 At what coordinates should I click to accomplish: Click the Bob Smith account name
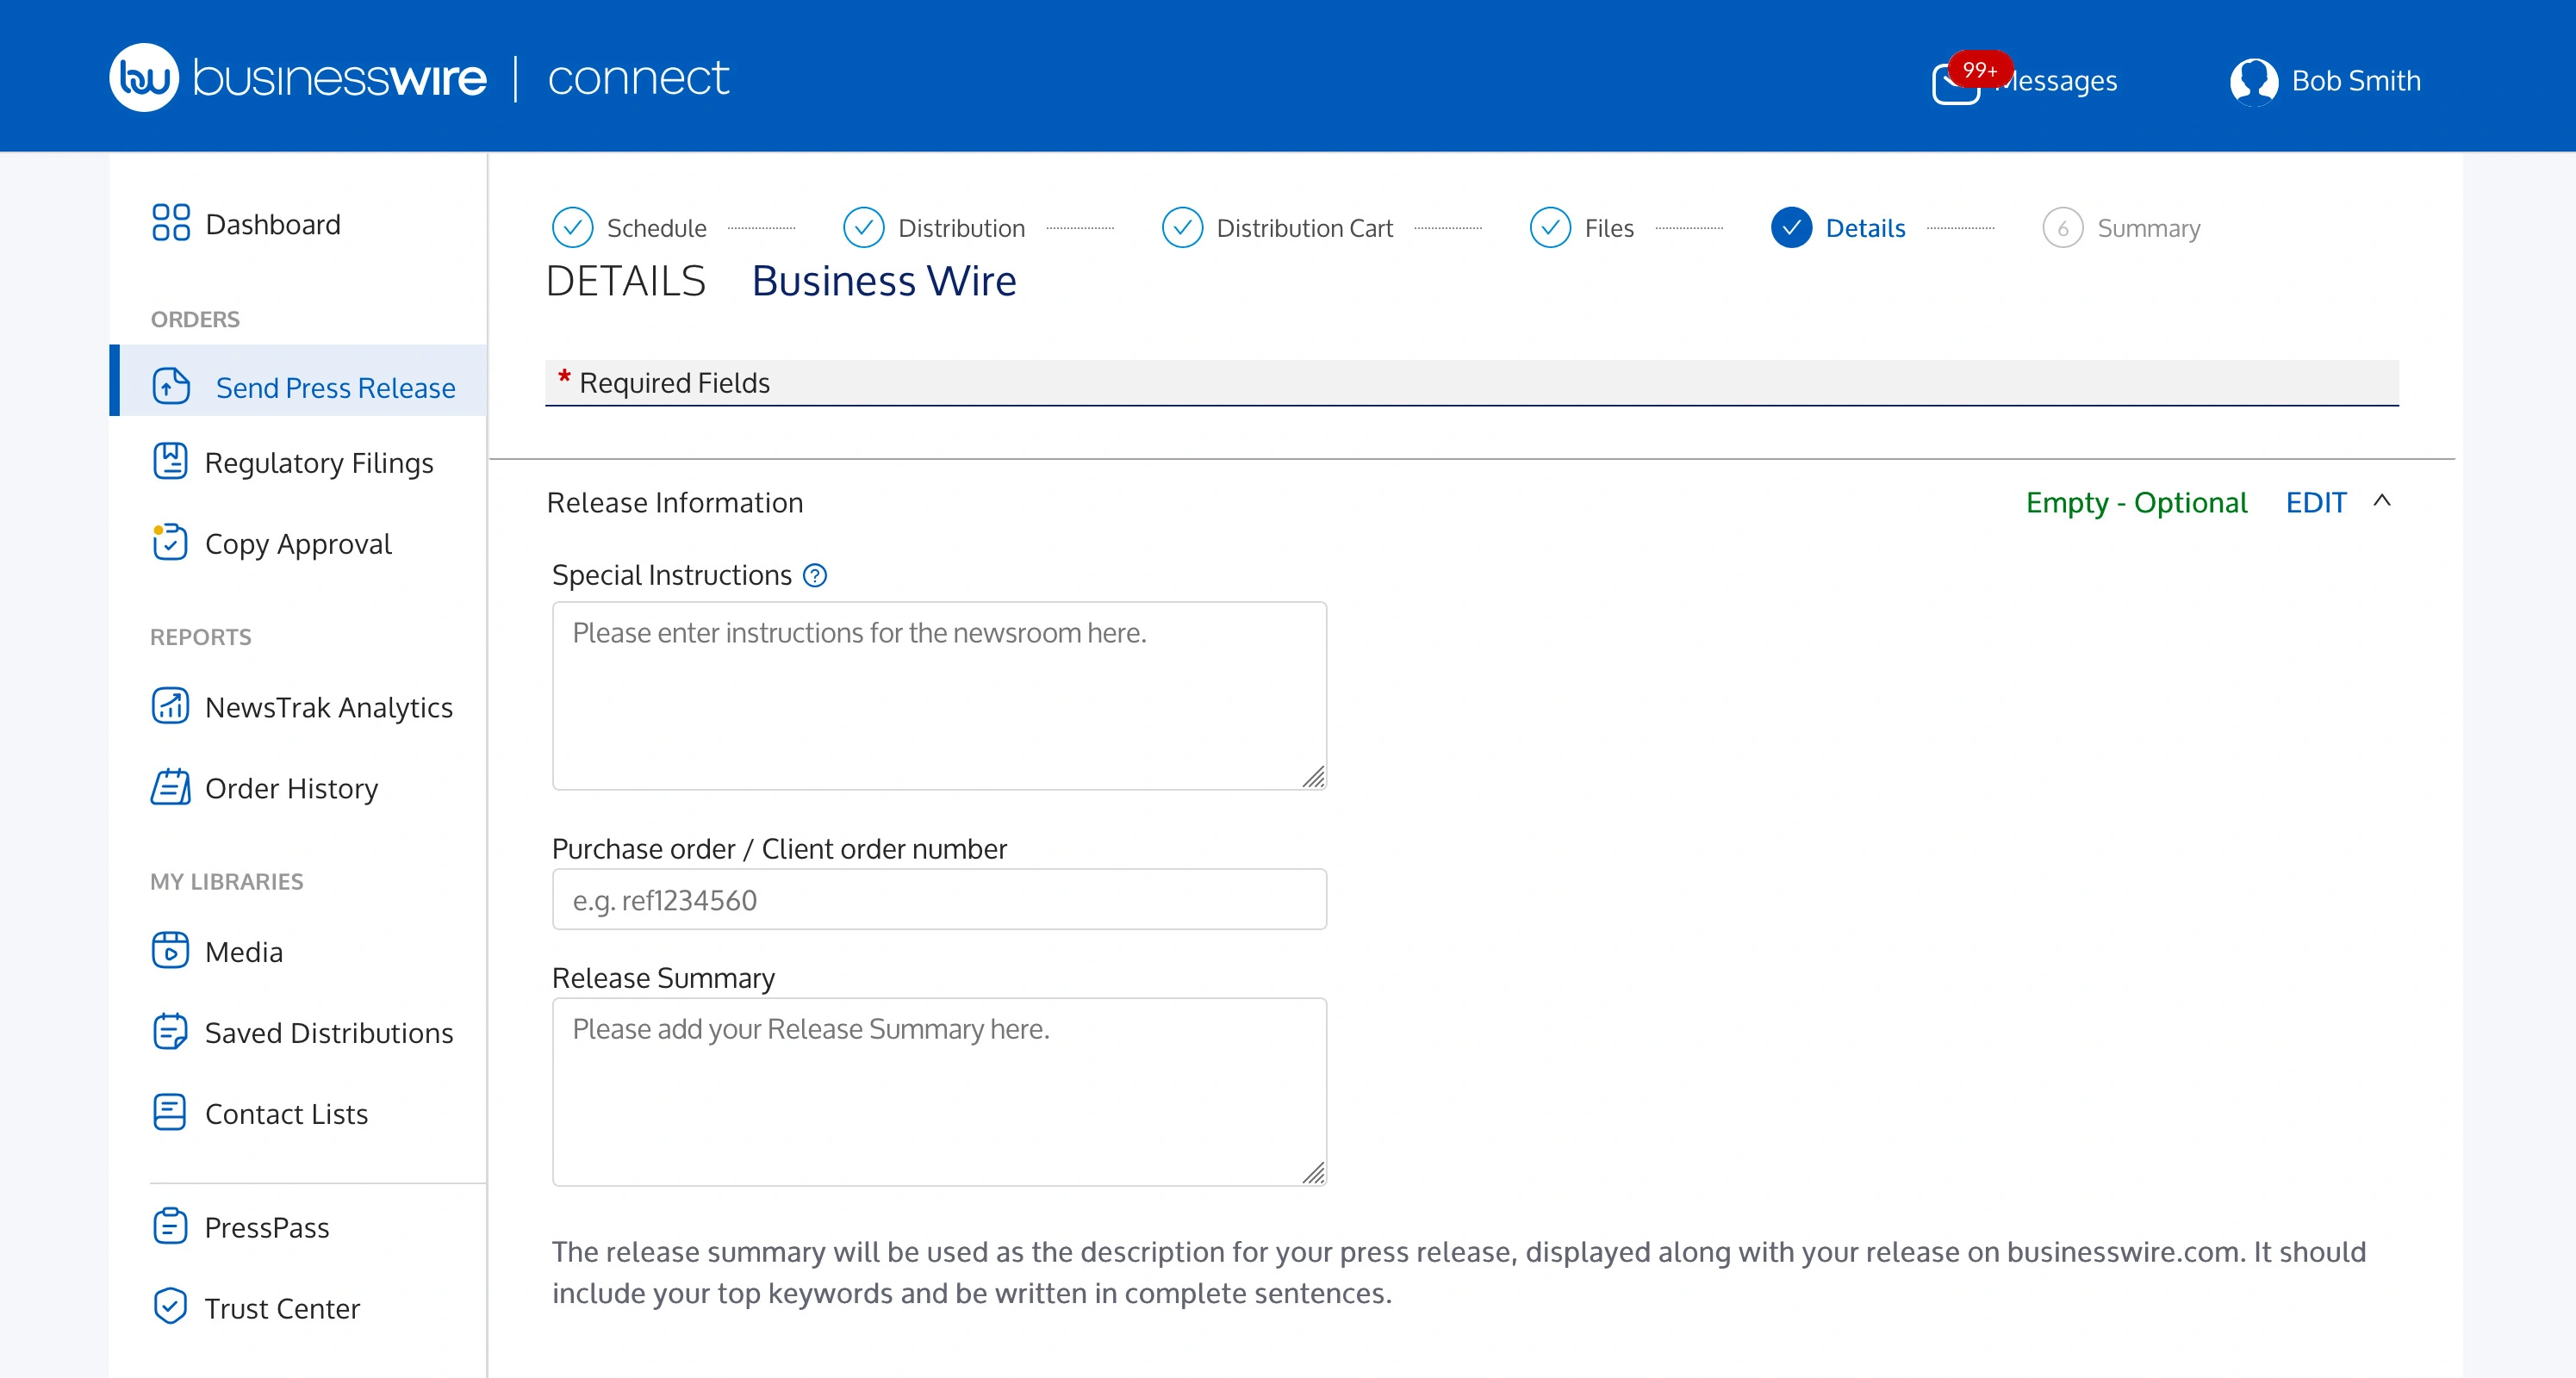coord(2356,81)
